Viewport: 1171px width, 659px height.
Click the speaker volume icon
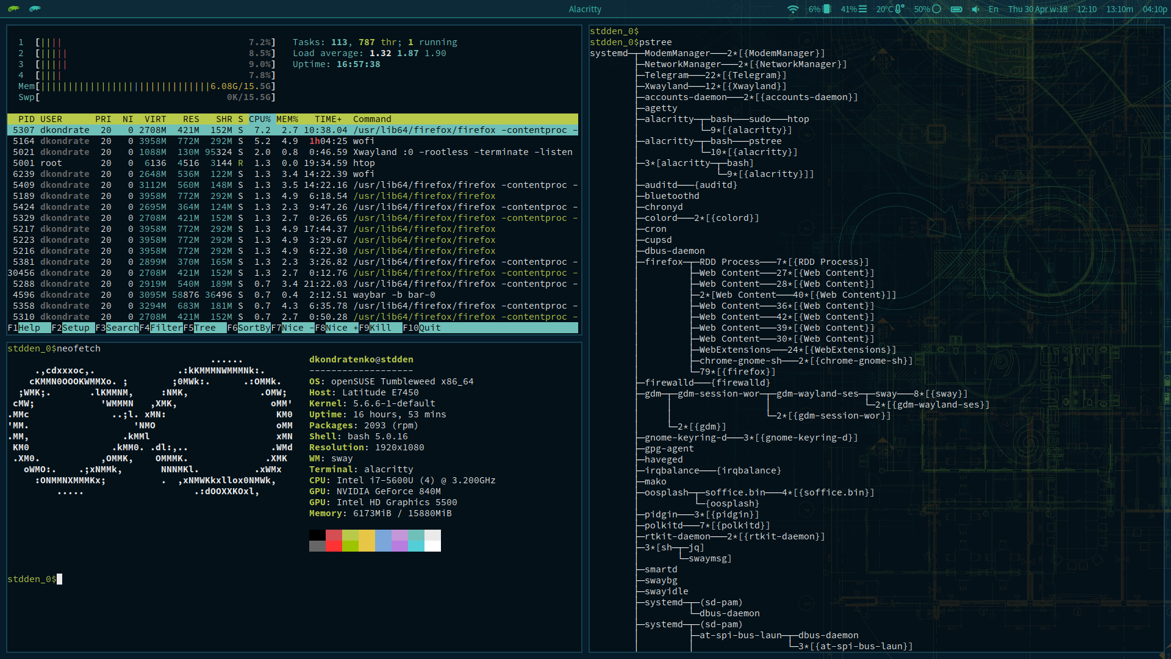click(x=975, y=9)
